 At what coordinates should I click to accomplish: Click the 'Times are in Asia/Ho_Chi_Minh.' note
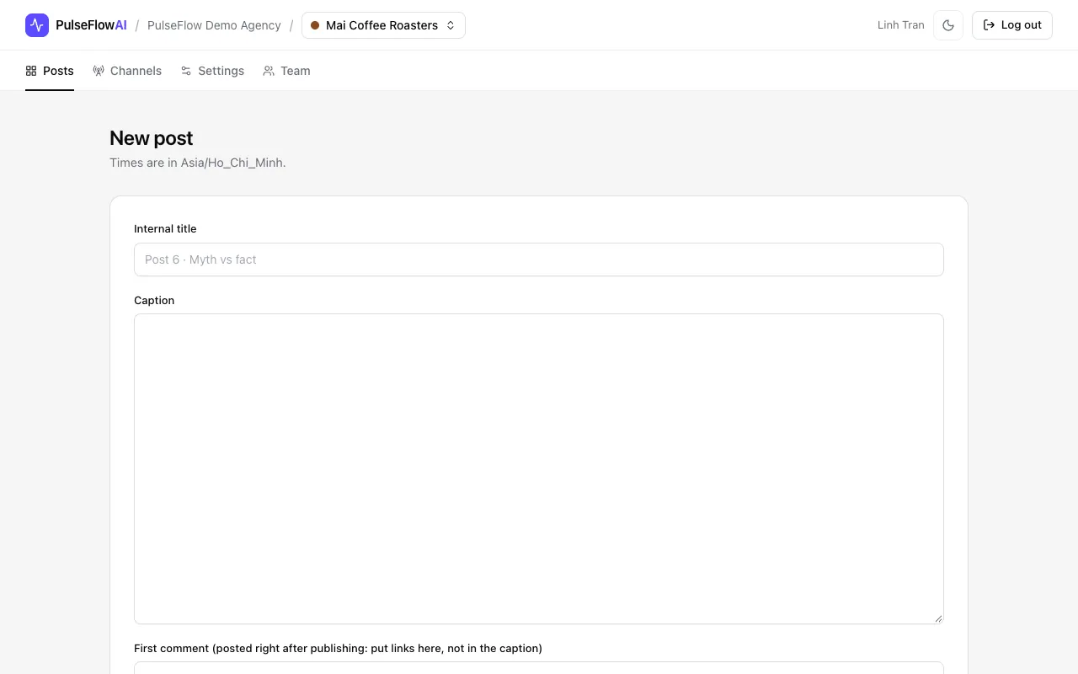pyautogui.click(x=198, y=163)
